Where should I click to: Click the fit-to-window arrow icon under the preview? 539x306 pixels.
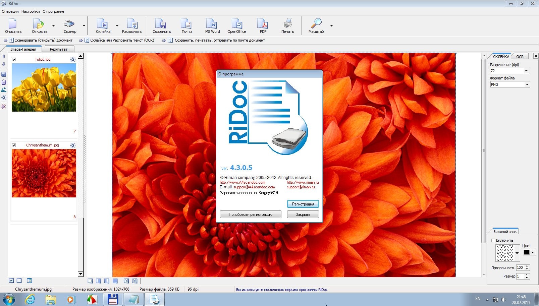pyautogui.click(x=135, y=281)
